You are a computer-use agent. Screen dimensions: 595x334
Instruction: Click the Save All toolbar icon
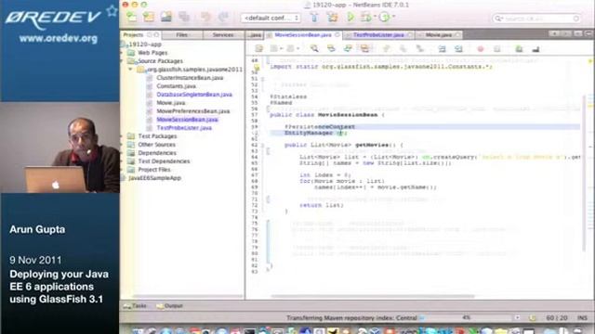[184, 17]
